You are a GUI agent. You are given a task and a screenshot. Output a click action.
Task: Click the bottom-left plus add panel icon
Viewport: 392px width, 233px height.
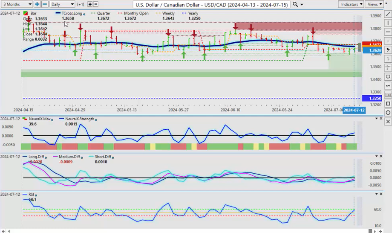point(3,231)
